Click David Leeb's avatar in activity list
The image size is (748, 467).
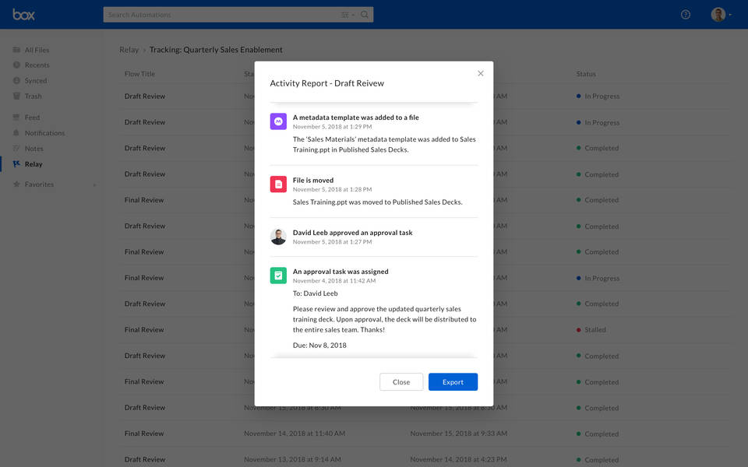point(278,237)
